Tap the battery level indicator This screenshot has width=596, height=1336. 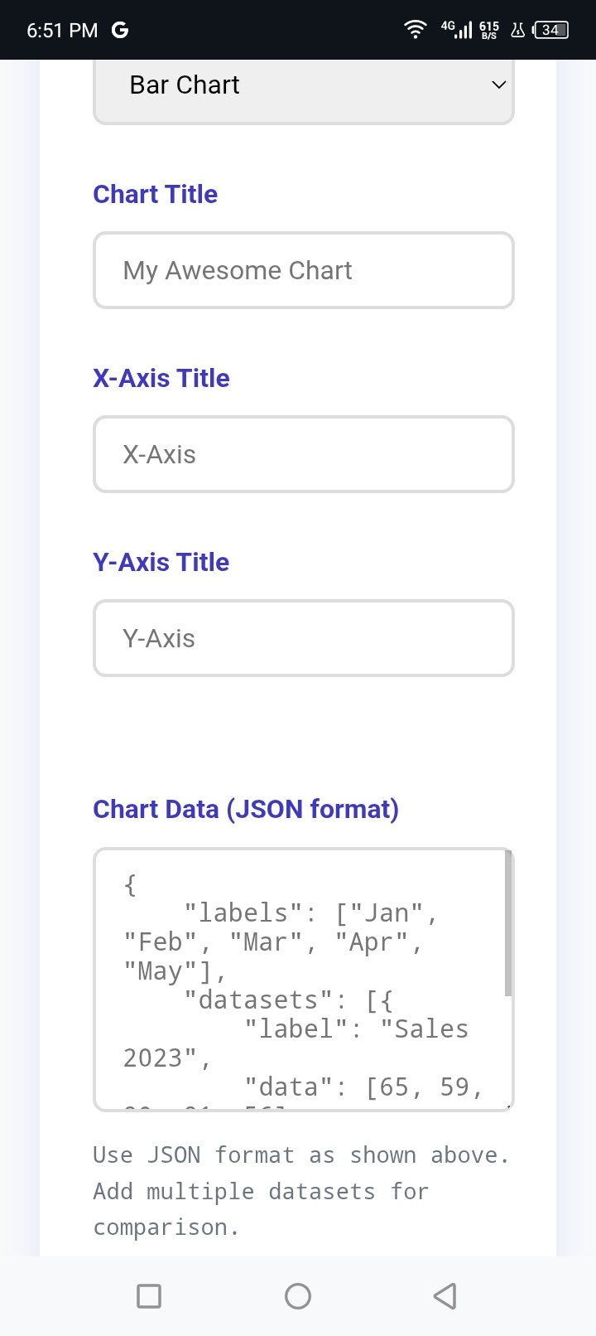551,30
